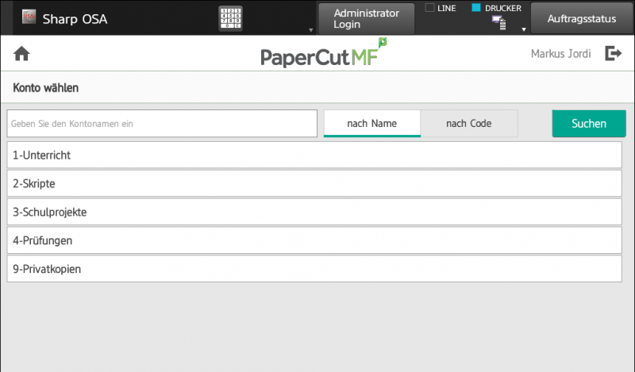
Task: Choose the 2-Skripte account
Action: point(314,184)
